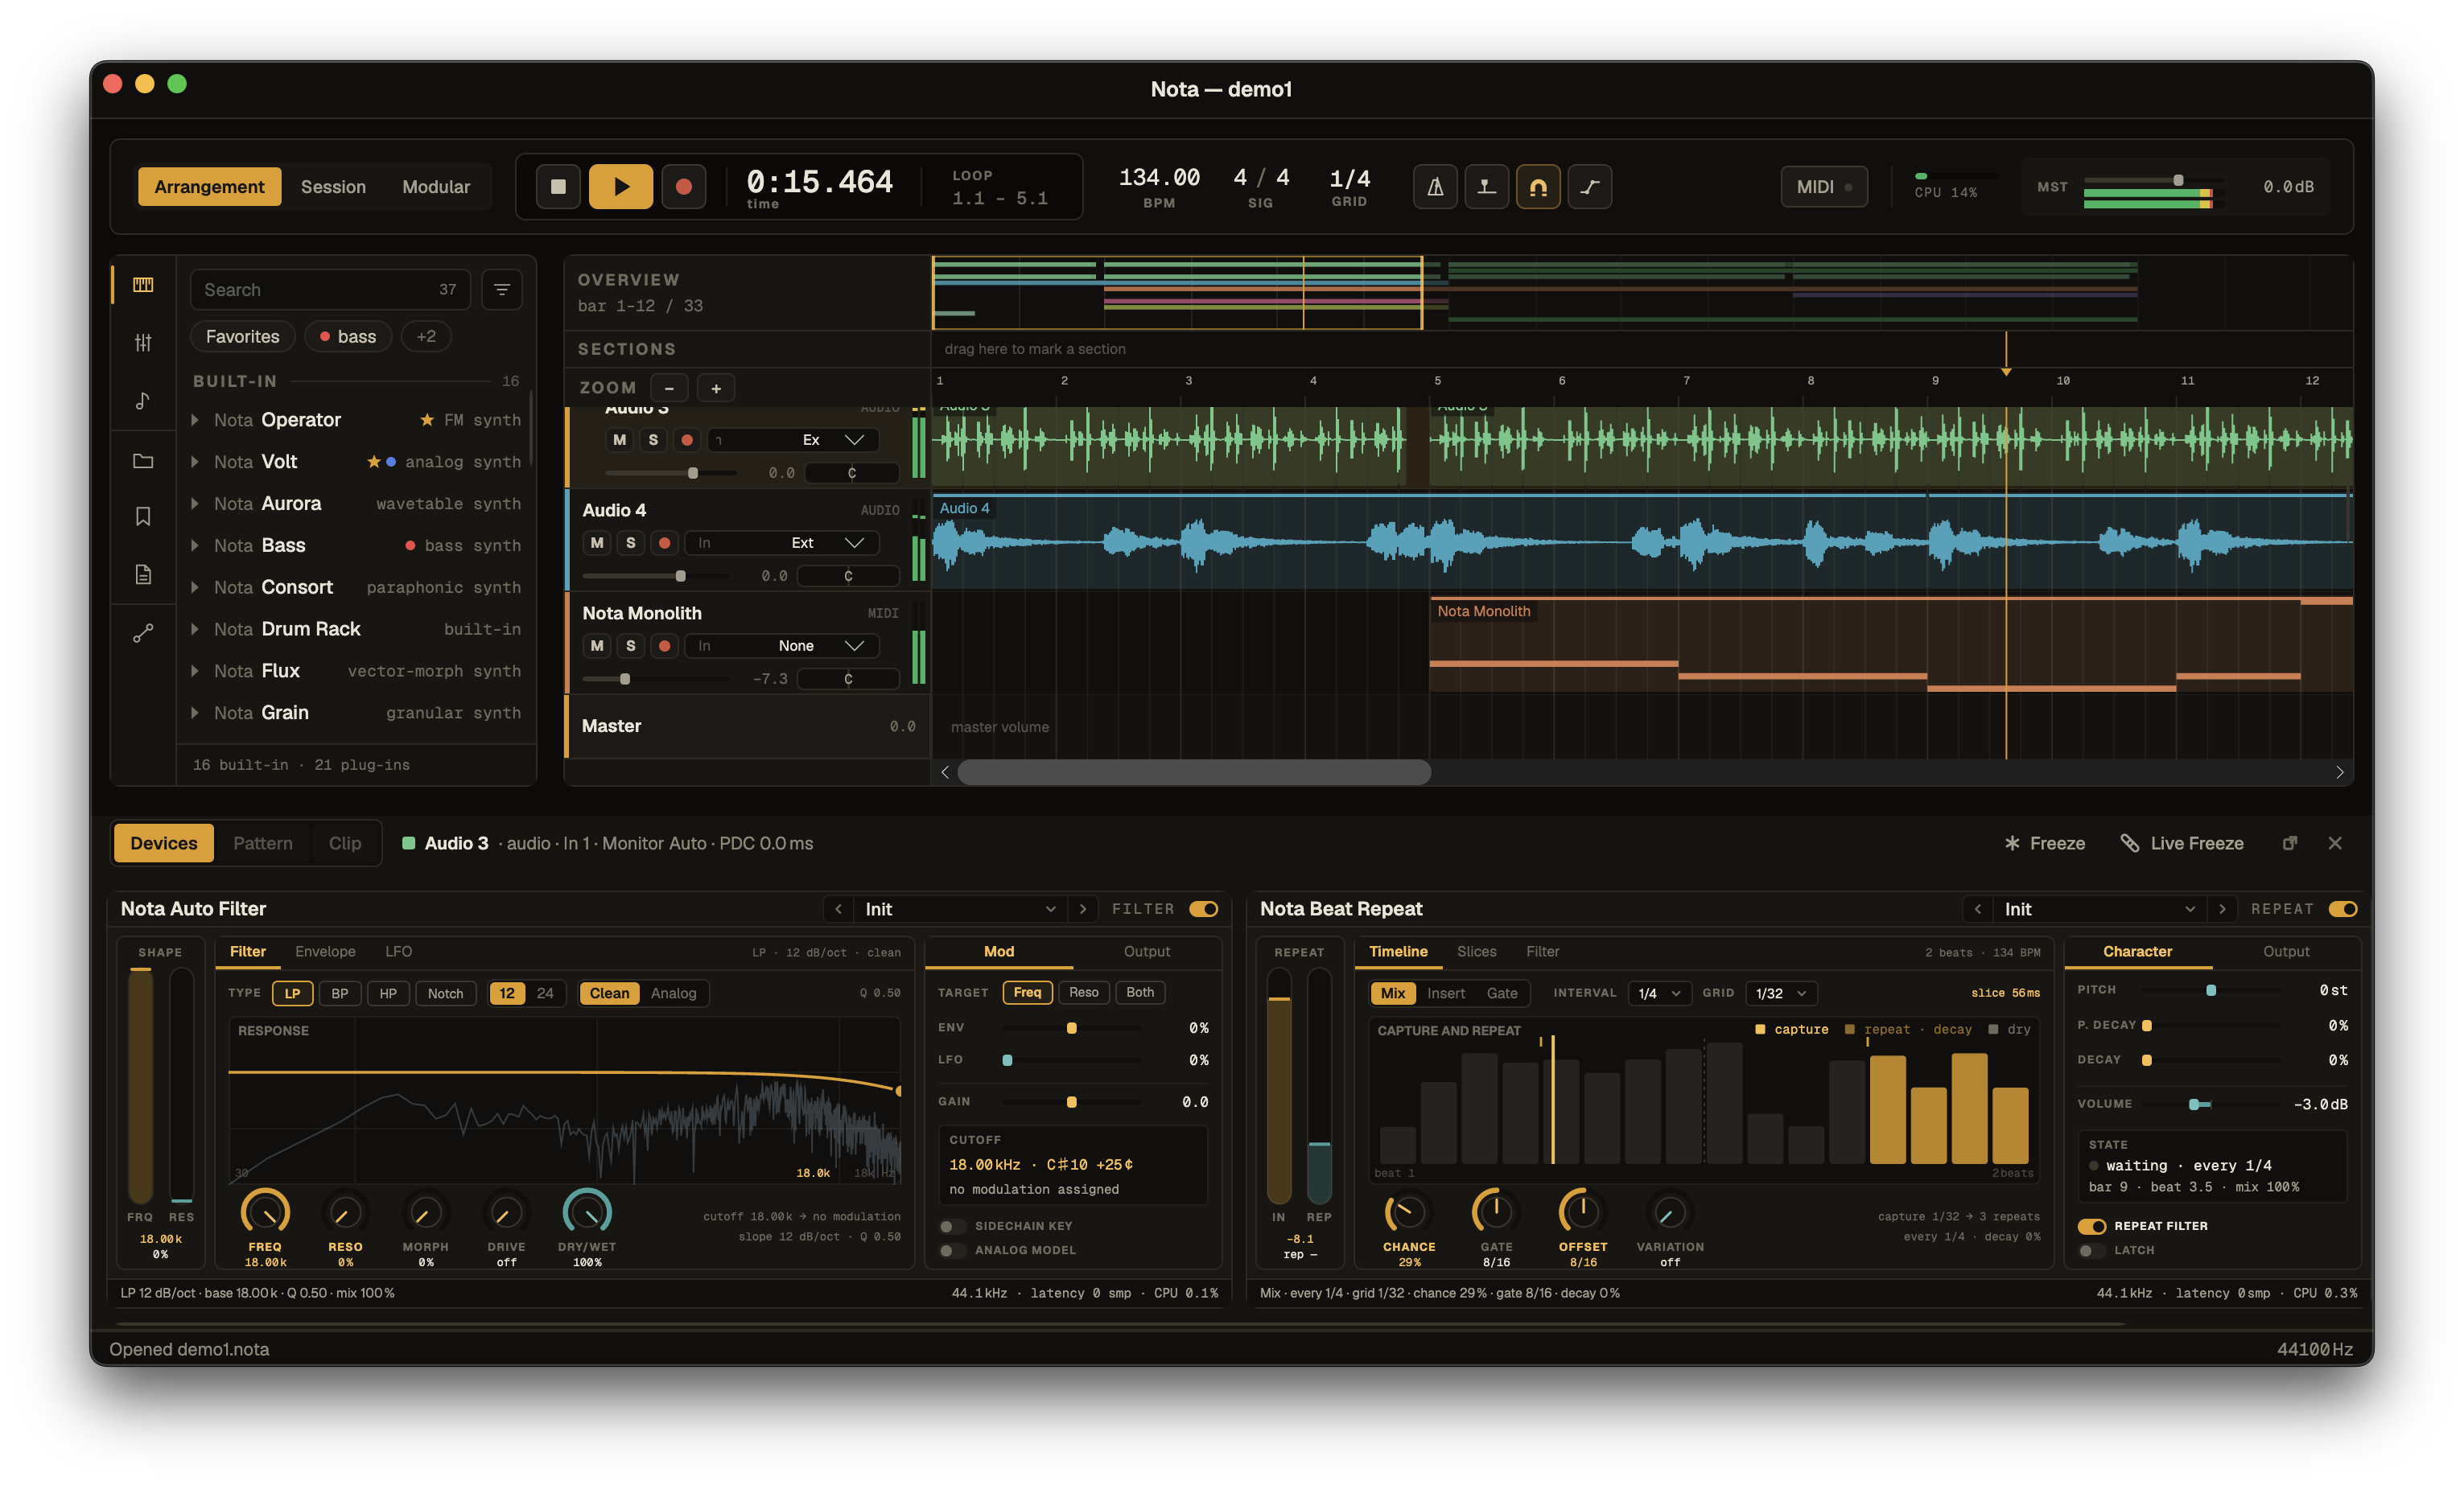Screen dimensions: 2464x1485
Task: Select the Notch filter type
Action: (x=445, y=993)
